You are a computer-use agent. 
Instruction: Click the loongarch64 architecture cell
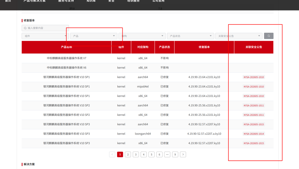pyautogui.click(x=143, y=134)
